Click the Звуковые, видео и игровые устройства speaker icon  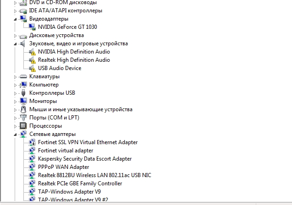[x=23, y=43]
